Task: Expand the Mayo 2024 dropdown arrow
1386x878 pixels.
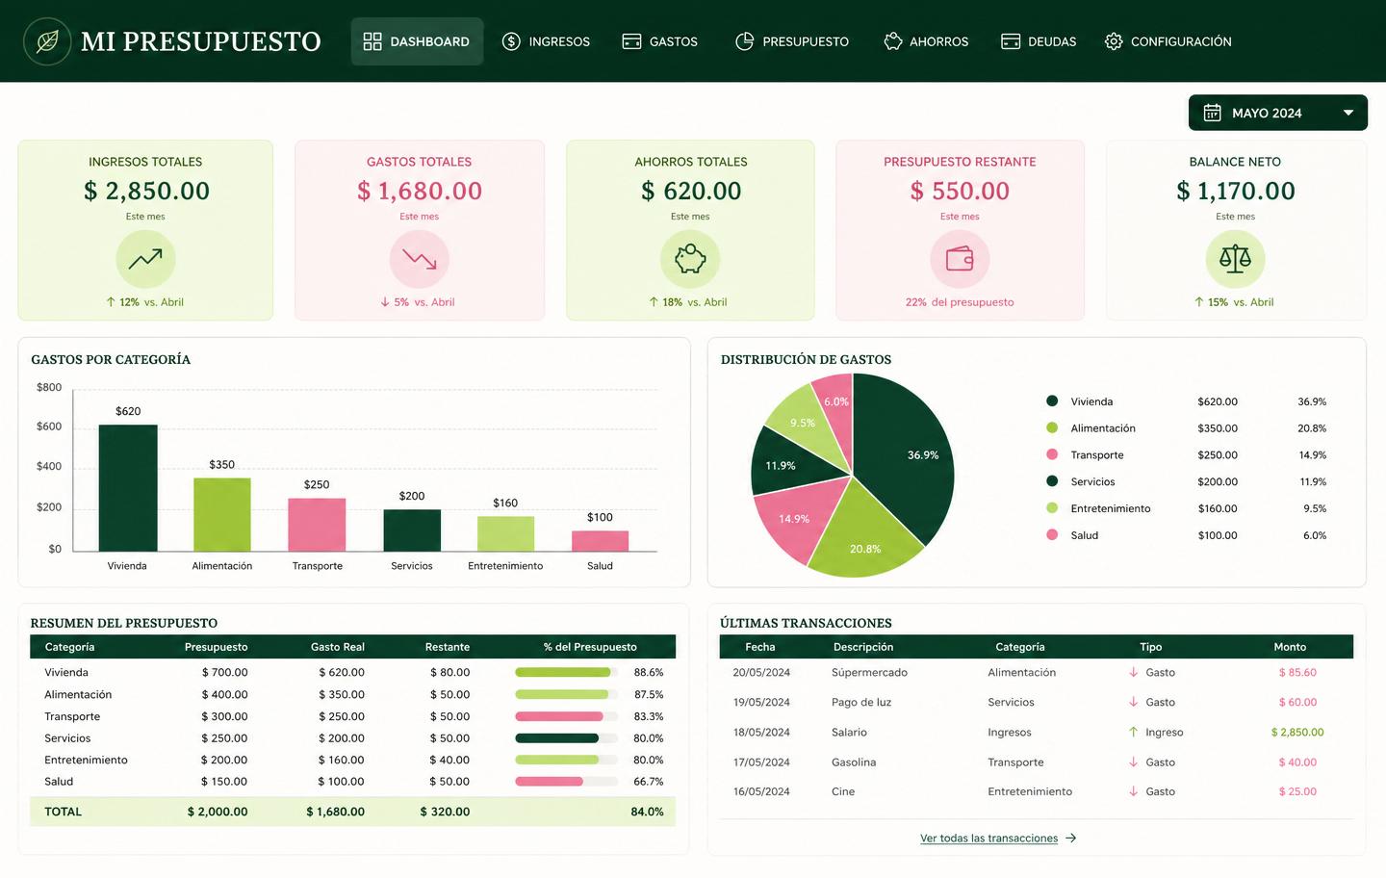Action: pyautogui.click(x=1348, y=113)
